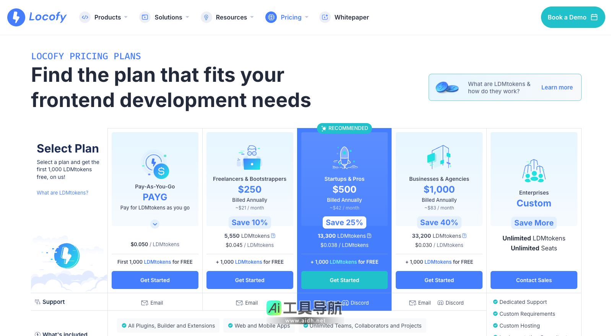
Task: Click the calendar icon in Book a Demo
Action: pos(594,17)
